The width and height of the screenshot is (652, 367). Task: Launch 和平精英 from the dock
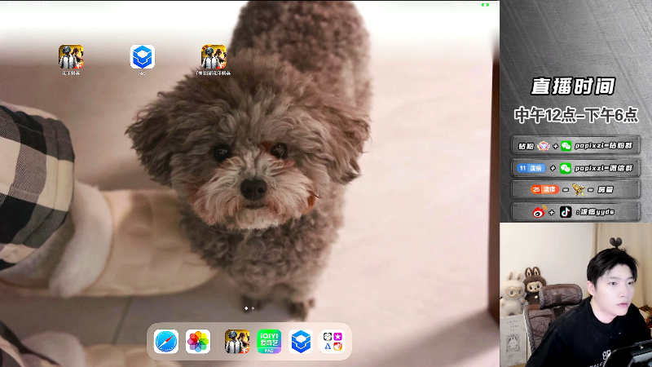[237, 342]
